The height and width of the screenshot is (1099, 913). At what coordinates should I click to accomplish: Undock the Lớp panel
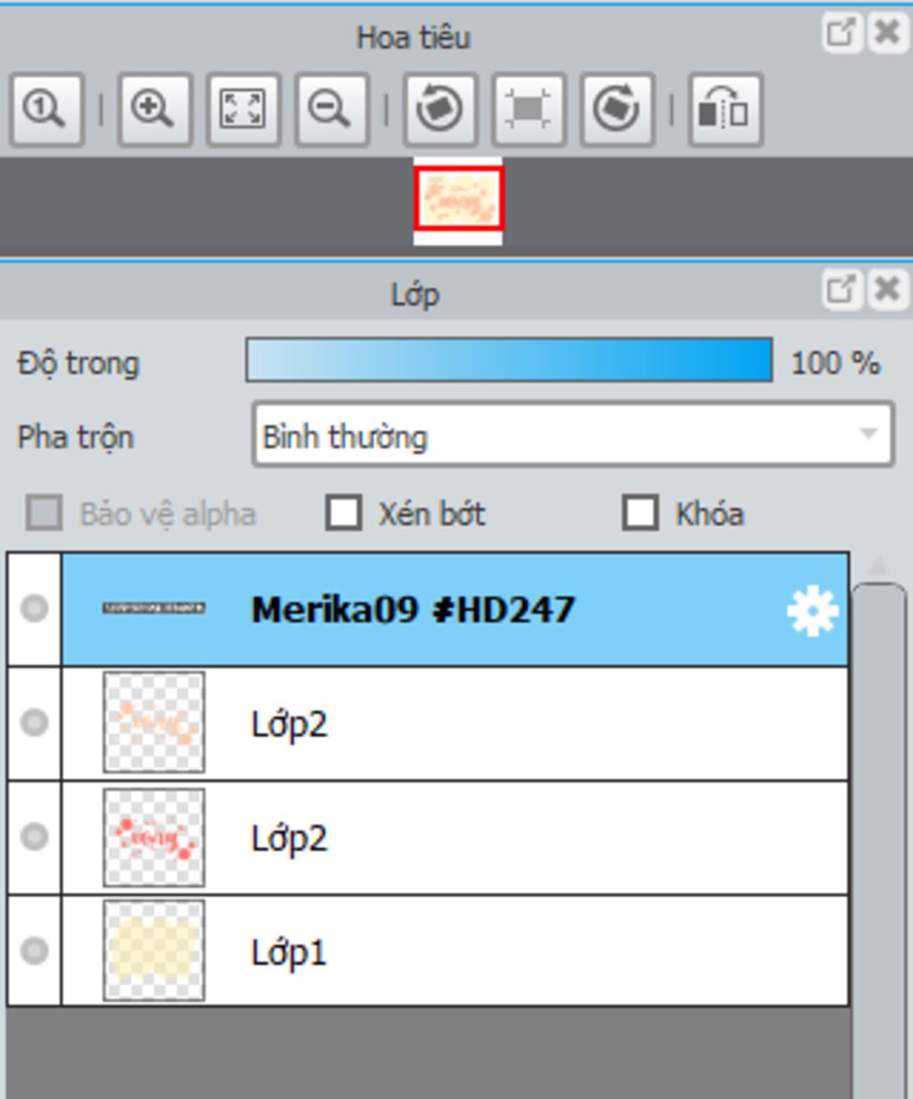(x=841, y=290)
